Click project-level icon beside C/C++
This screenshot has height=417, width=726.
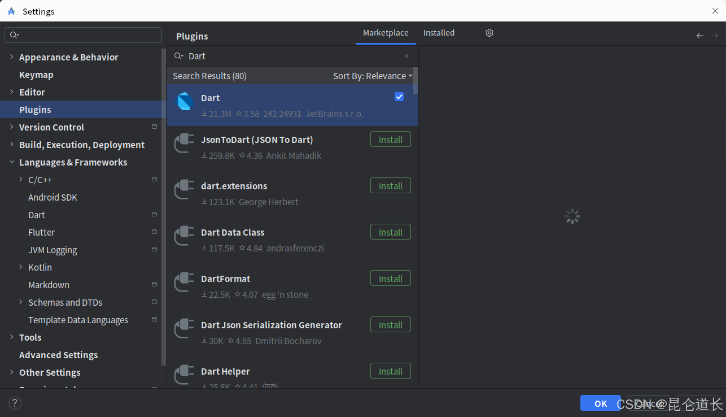[155, 179]
